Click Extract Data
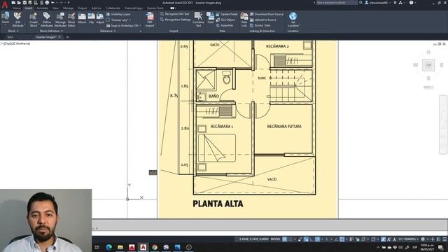The width and height of the screenshot is (448, 252). [x=260, y=25]
